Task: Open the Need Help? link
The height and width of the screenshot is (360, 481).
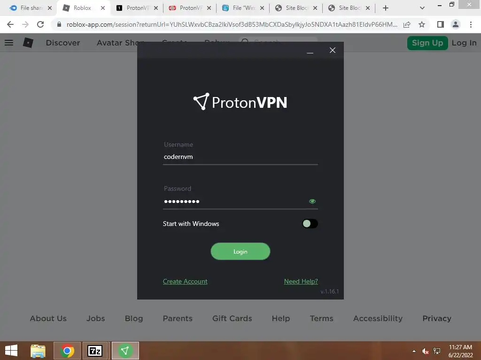Action: (301, 281)
